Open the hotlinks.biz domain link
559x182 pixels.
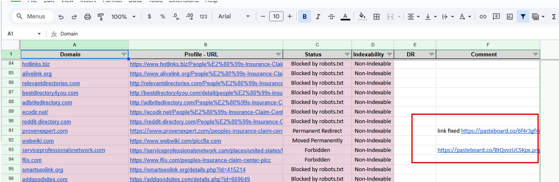[36, 64]
